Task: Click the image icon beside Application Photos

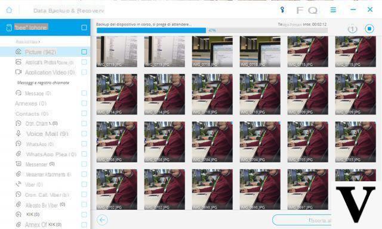Action: click(19, 62)
